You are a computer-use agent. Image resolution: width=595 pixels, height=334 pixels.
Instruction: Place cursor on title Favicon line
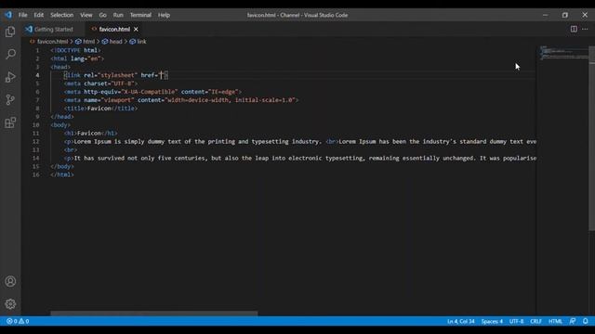point(101,109)
